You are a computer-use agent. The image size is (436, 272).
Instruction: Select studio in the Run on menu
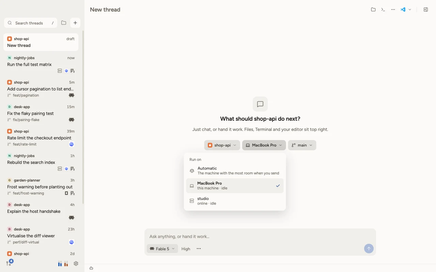point(235,201)
